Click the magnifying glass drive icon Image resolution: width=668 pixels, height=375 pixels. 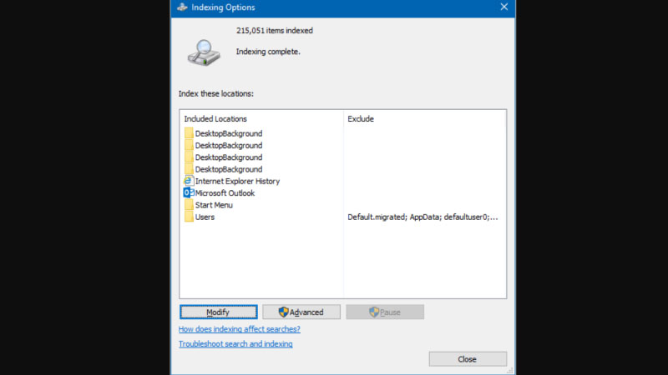coord(204,52)
